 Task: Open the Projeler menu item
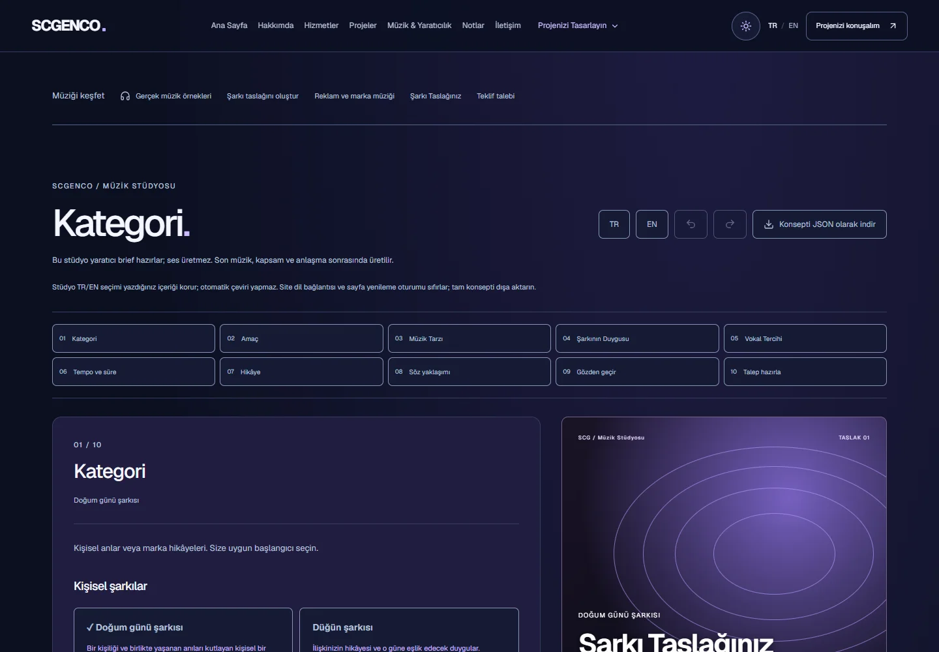(363, 25)
